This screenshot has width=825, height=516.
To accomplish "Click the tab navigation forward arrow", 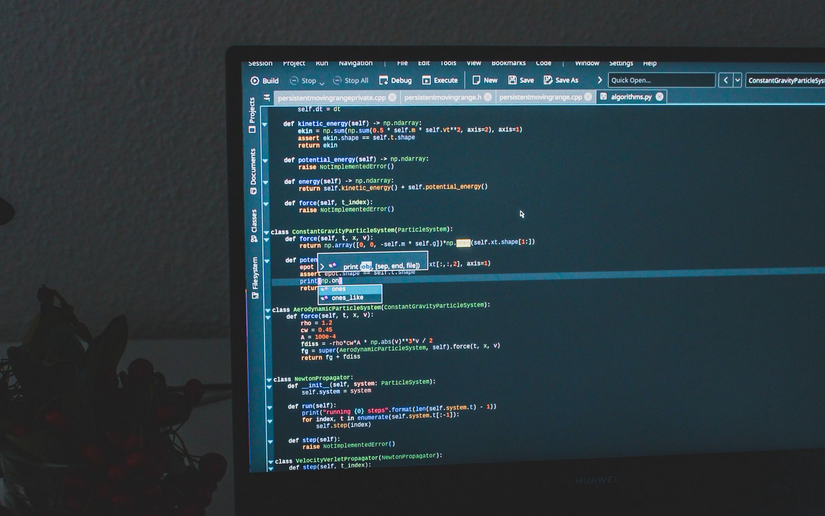I will [x=600, y=80].
